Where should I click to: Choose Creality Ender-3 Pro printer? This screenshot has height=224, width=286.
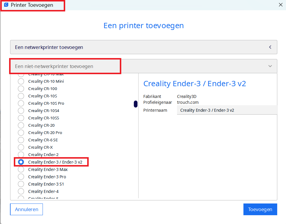click(x=21, y=177)
